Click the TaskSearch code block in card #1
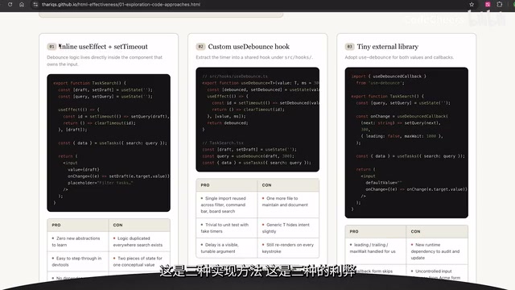Viewport: 515px width, 290px height. (109, 143)
